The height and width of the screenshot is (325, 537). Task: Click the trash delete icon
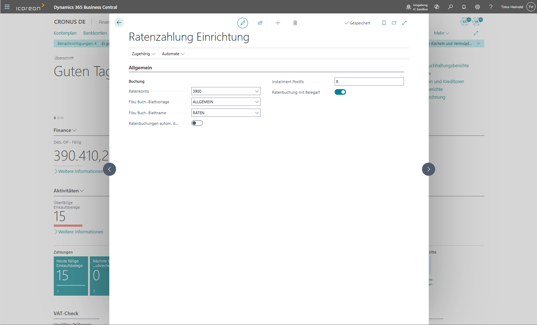pyautogui.click(x=295, y=23)
